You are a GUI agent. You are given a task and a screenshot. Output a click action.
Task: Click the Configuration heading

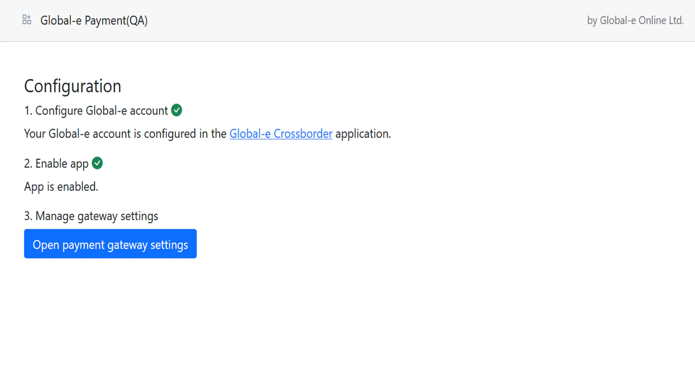pyautogui.click(x=73, y=86)
